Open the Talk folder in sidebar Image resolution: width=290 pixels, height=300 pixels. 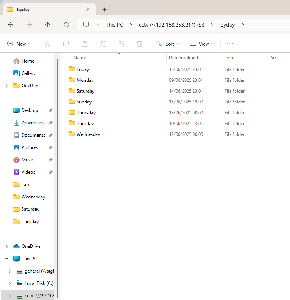22,185
